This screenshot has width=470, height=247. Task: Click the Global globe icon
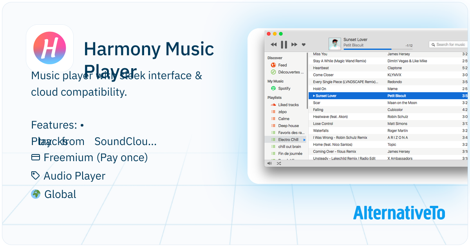pyautogui.click(x=36, y=194)
